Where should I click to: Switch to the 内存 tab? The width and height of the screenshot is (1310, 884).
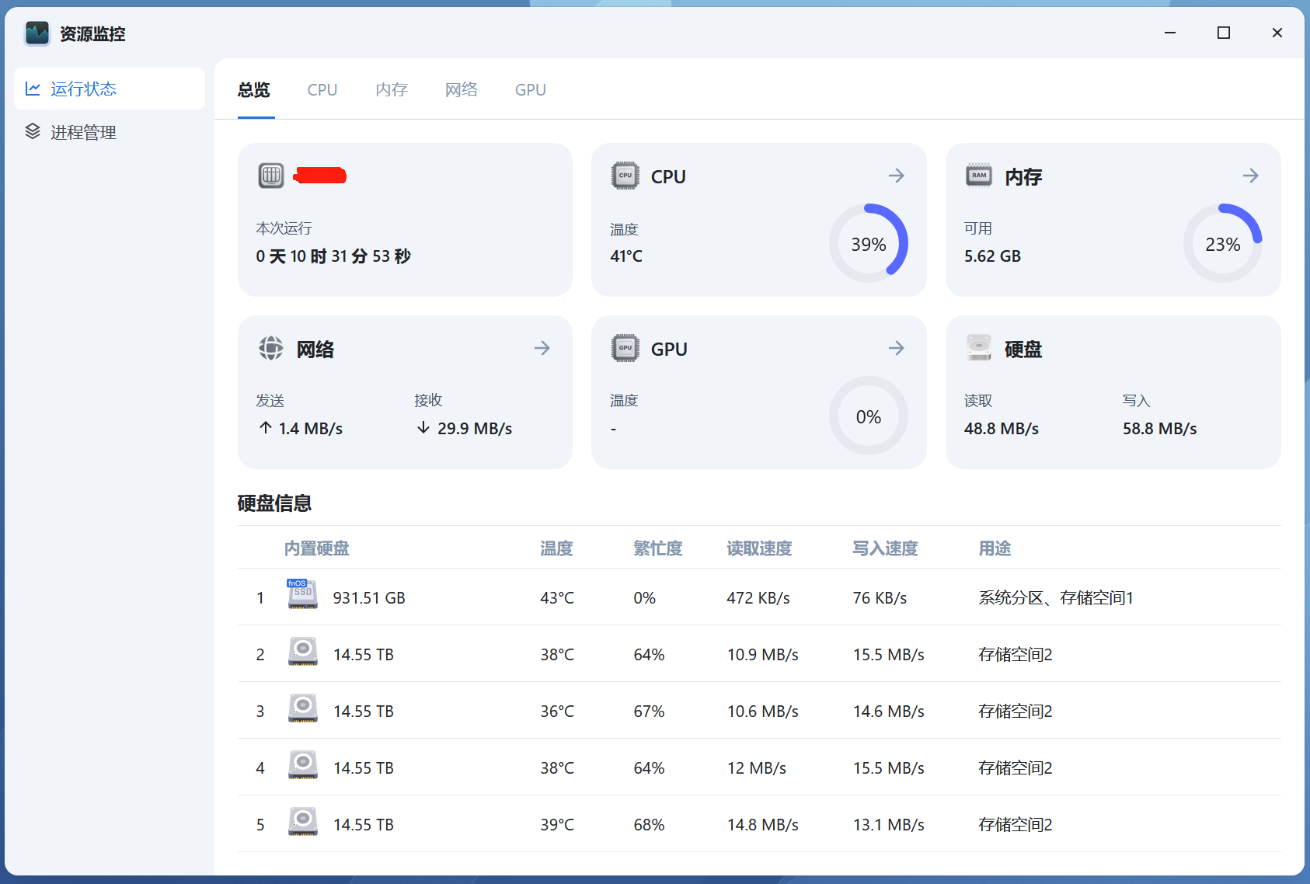tap(392, 90)
